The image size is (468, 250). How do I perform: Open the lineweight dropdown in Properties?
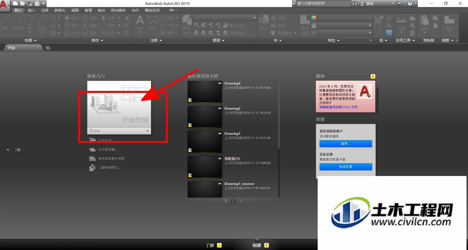coord(345,25)
